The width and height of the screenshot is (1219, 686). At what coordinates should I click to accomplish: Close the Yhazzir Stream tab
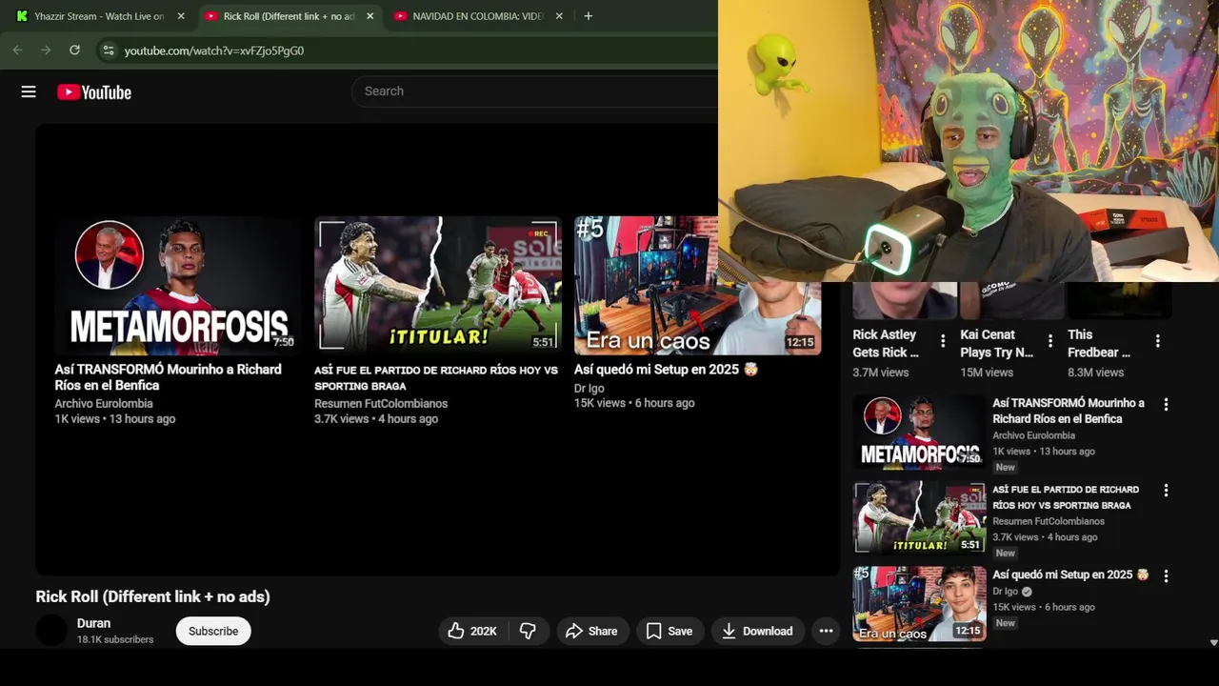[x=181, y=16]
